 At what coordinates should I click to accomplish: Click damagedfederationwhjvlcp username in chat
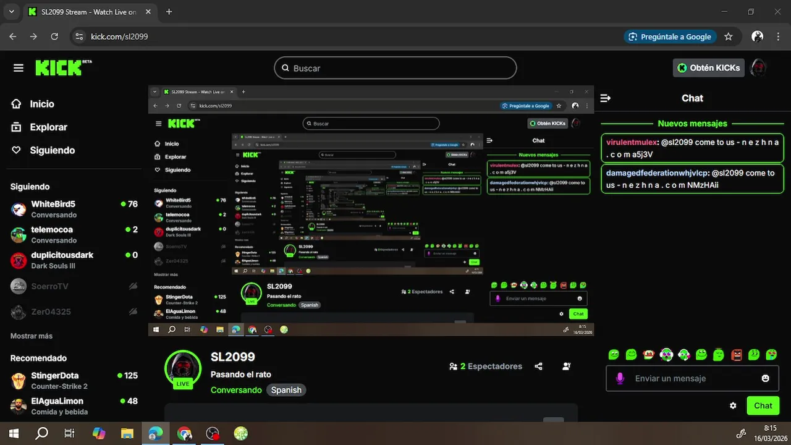coord(657,173)
